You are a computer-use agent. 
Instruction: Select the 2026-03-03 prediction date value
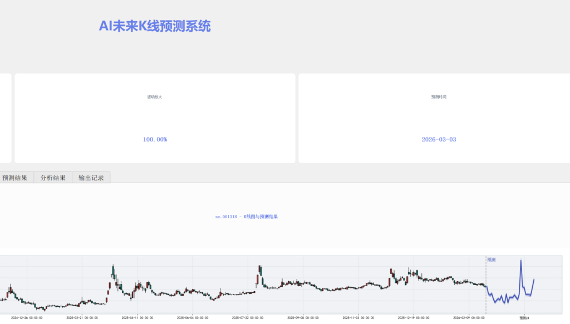coord(439,139)
